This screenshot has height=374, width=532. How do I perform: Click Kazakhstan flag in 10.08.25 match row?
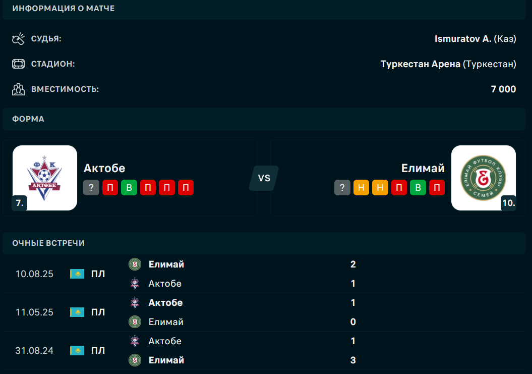pyautogui.click(x=77, y=274)
